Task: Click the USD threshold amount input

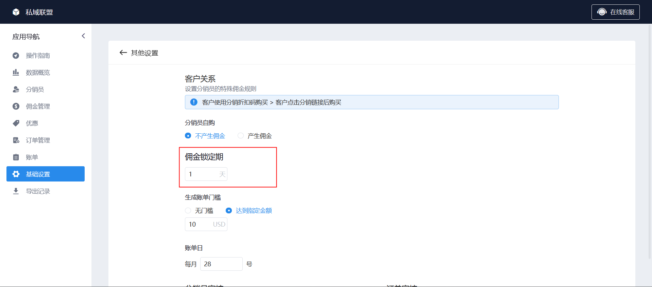Action: [206, 224]
